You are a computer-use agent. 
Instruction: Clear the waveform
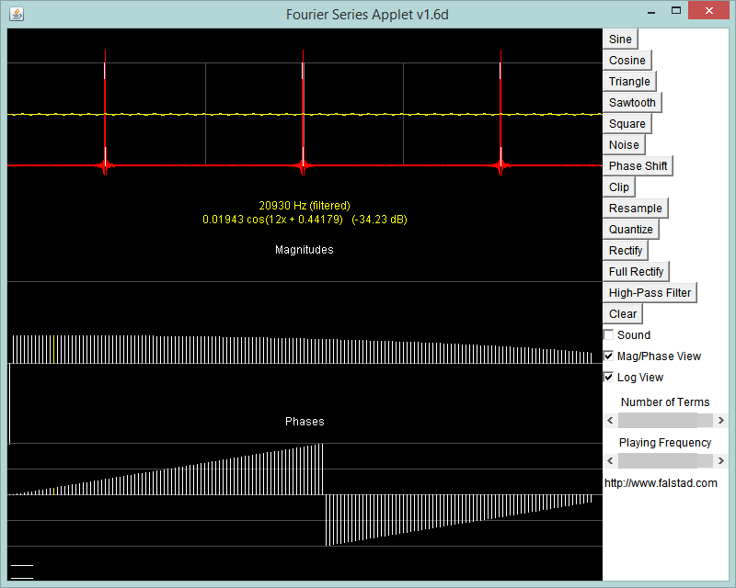tap(623, 313)
